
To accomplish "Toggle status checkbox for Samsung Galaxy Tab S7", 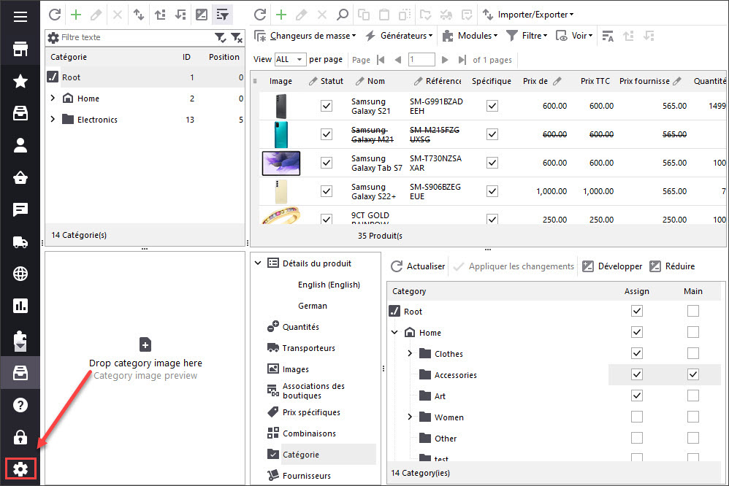I will coord(327,163).
